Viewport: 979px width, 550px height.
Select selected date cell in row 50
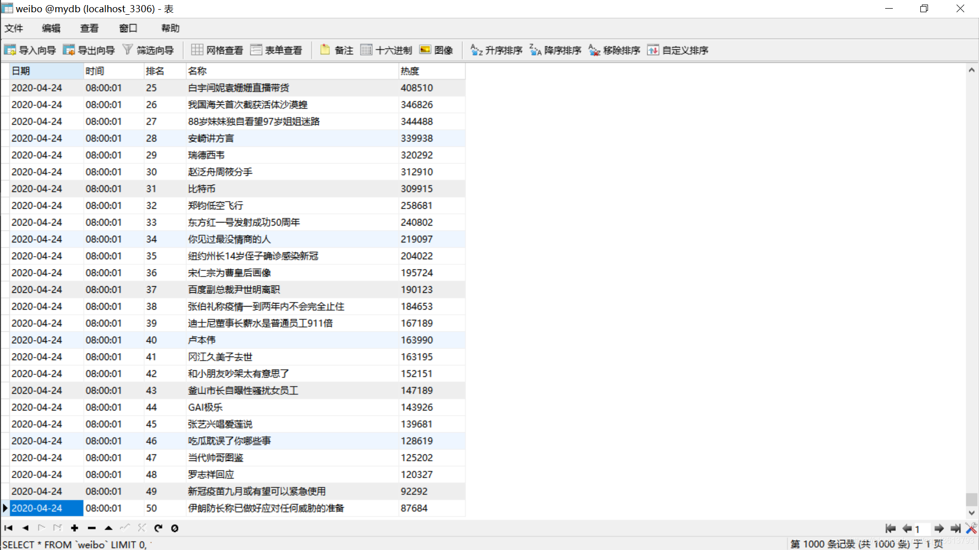click(46, 508)
